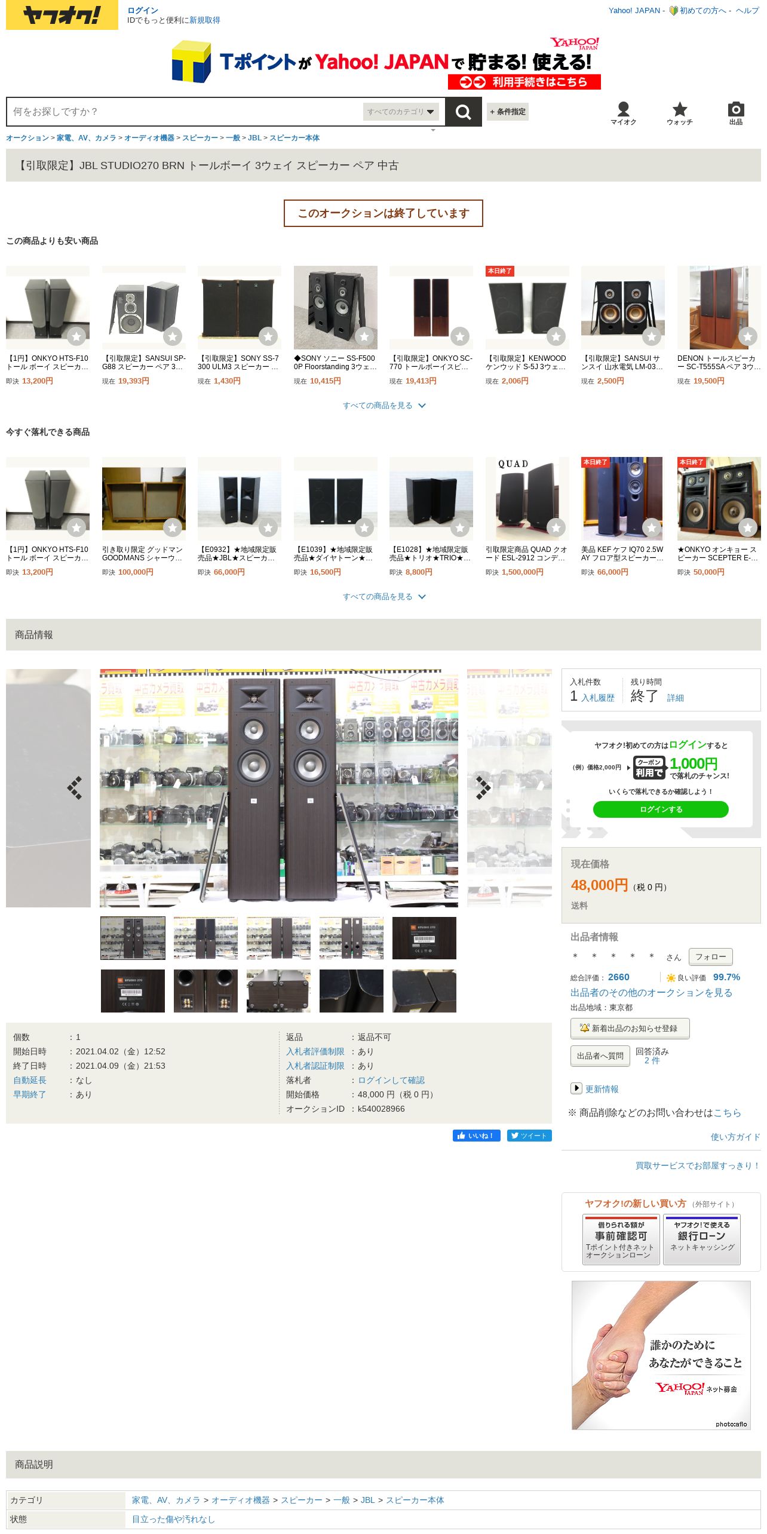View 出品者のその他のオークションを見る

[x=651, y=993]
